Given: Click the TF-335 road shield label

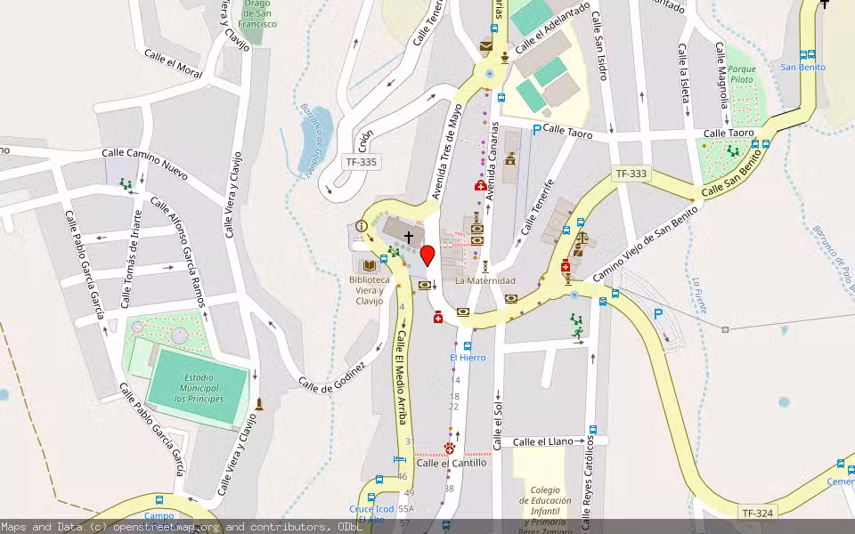Looking at the screenshot, I should pos(361,163).
